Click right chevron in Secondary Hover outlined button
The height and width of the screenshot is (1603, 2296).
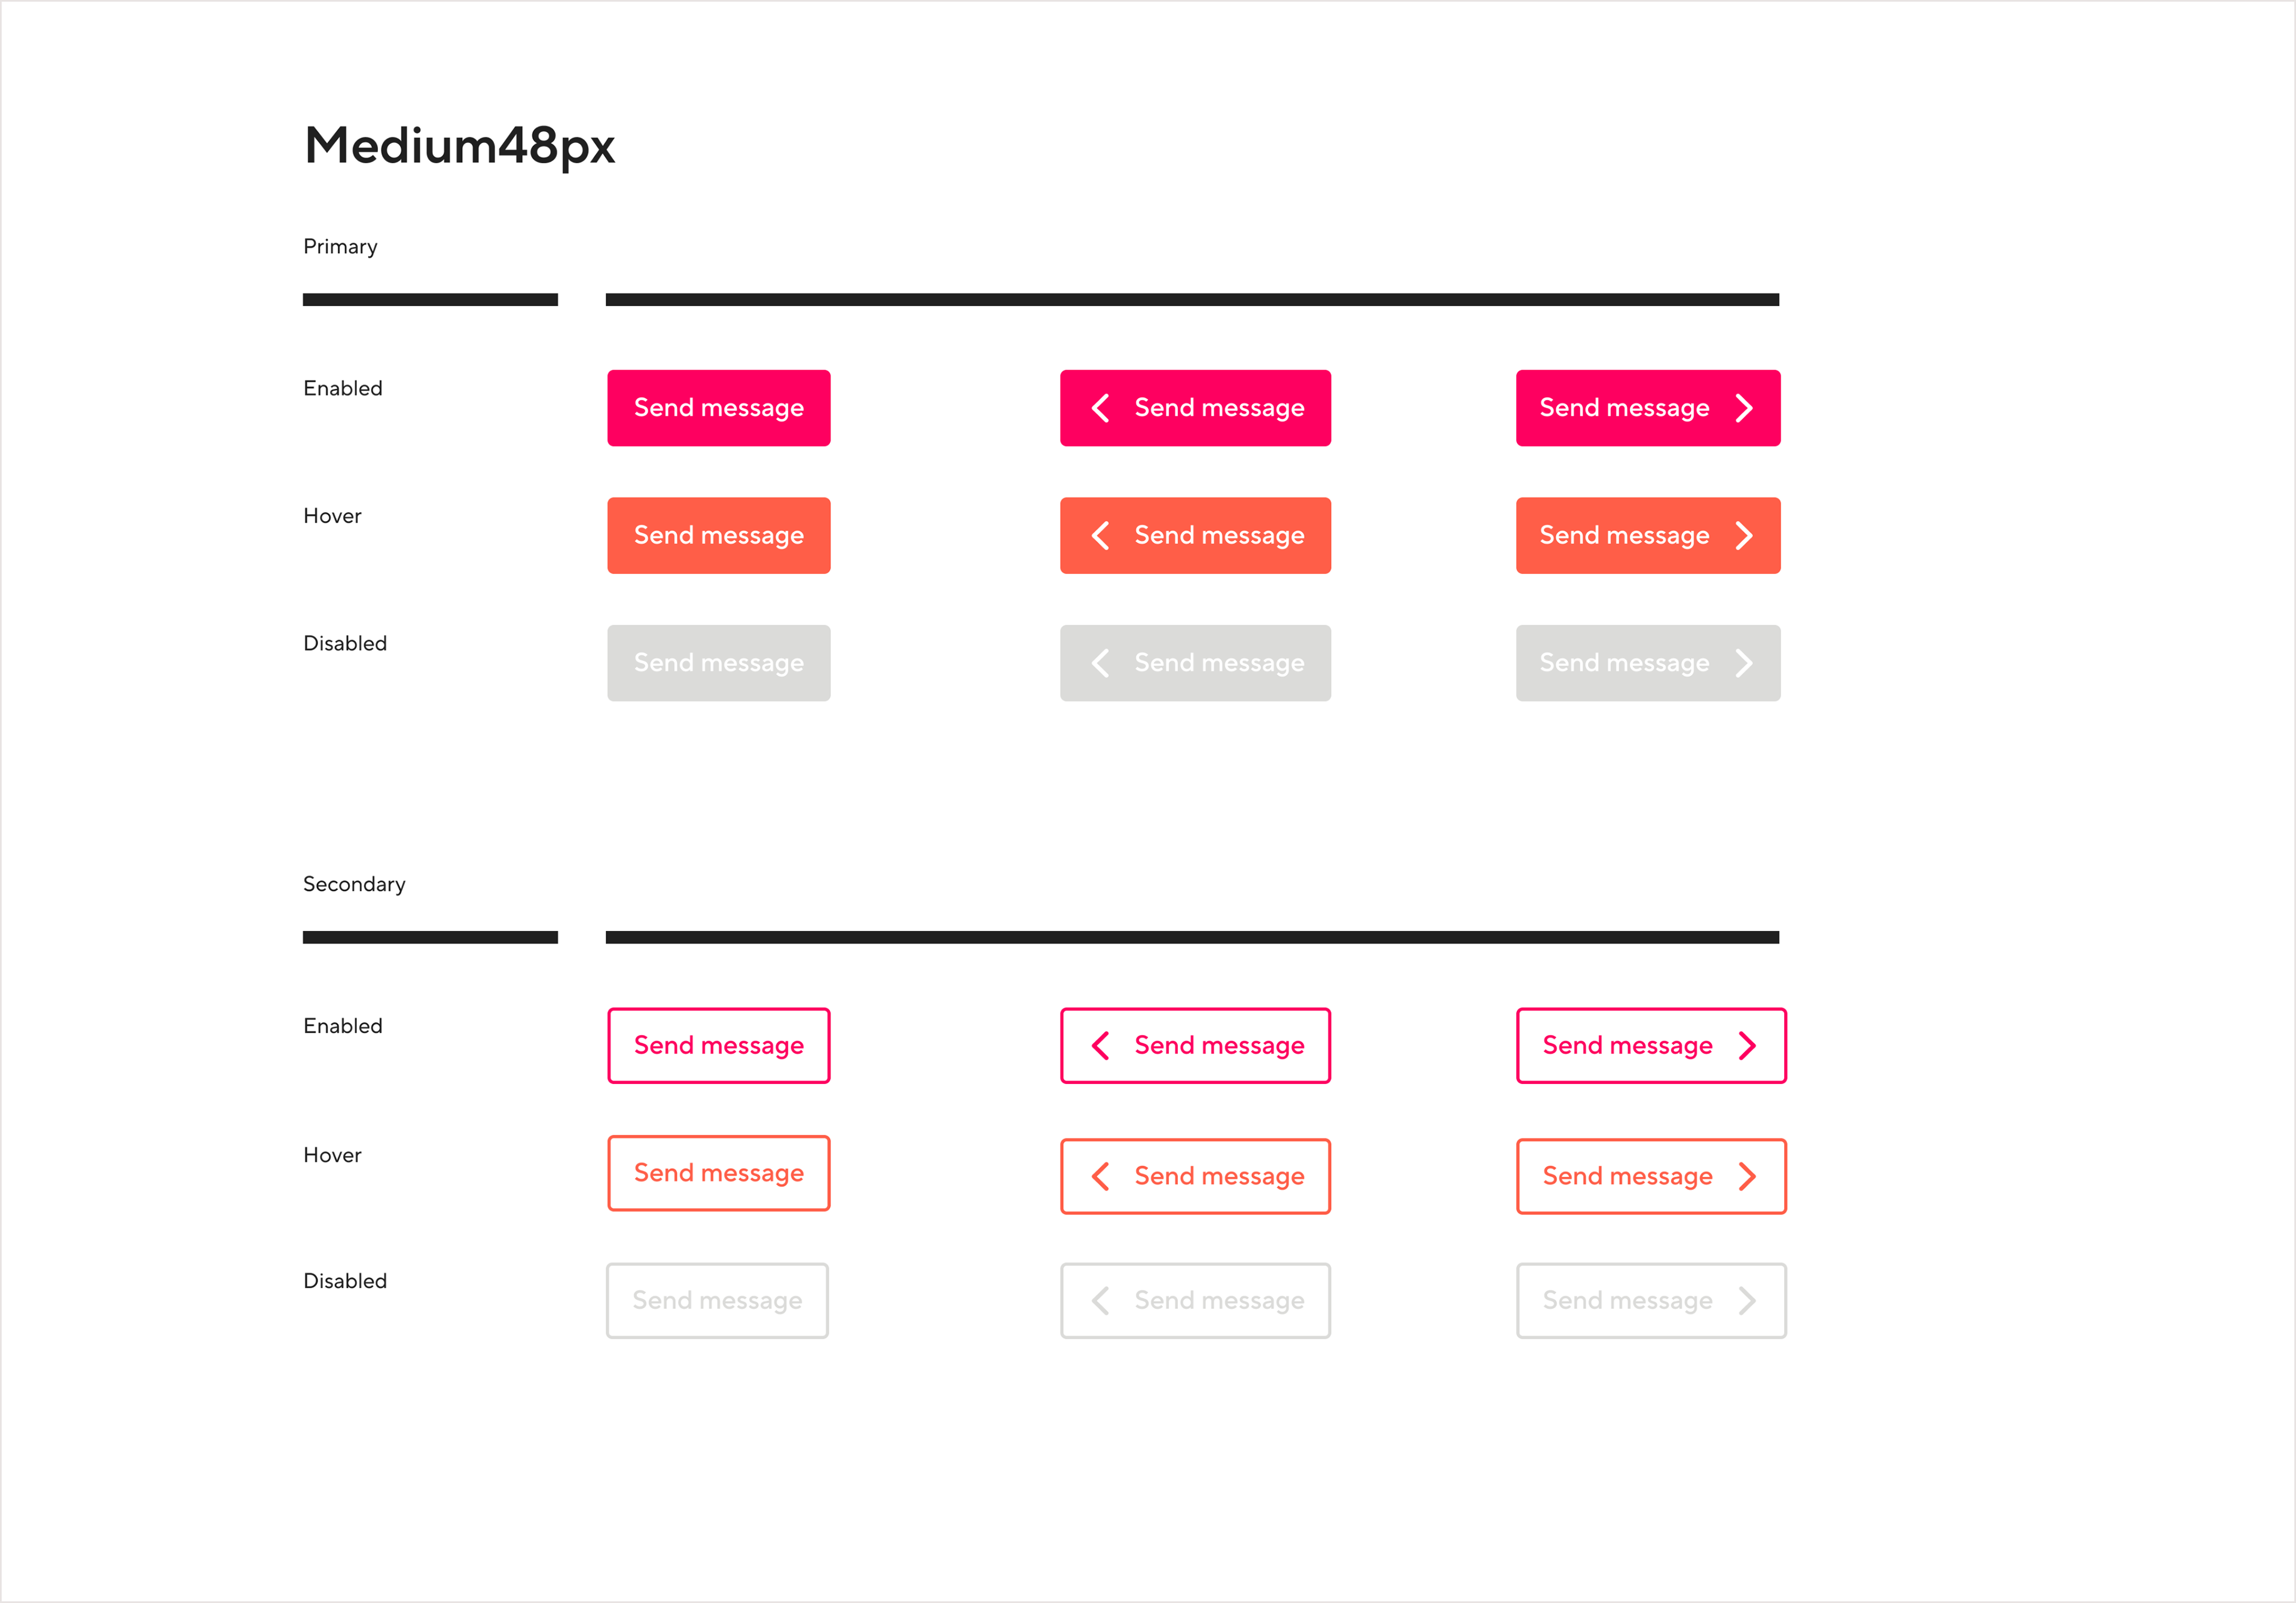coord(1747,1177)
